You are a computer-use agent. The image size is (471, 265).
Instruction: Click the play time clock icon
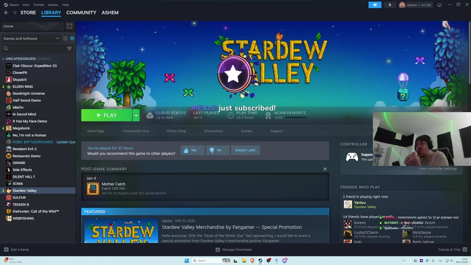click(230, 115)
